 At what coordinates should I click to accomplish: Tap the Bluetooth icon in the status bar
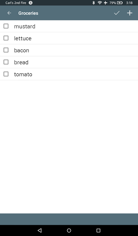pos(94,3)
